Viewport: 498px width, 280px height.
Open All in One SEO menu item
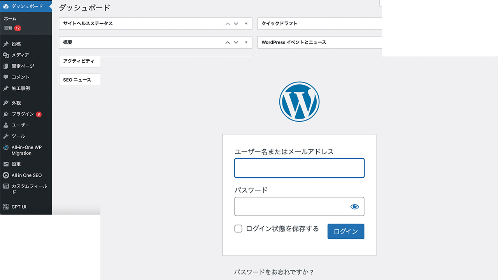click(26, 175)
